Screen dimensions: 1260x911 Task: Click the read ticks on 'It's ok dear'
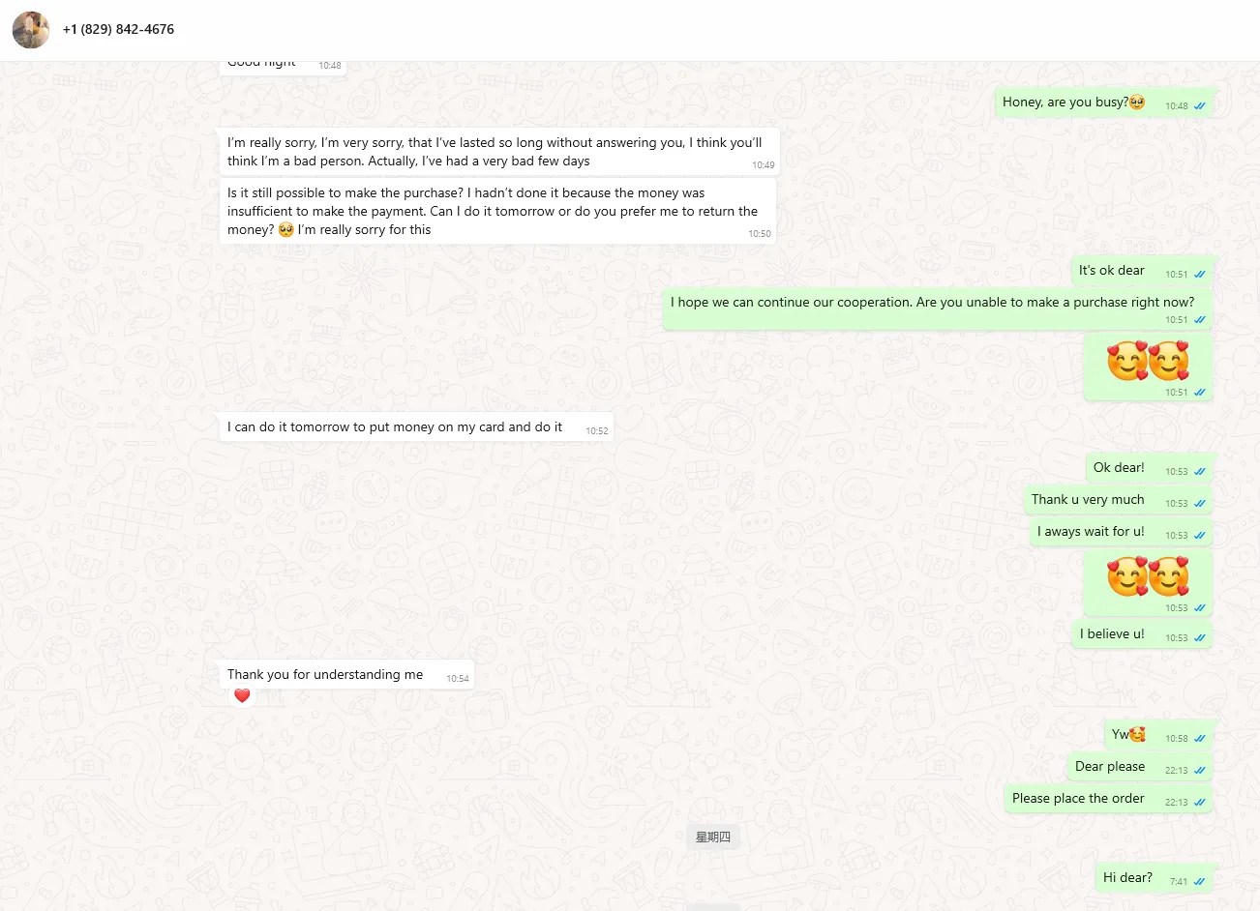1200,275
